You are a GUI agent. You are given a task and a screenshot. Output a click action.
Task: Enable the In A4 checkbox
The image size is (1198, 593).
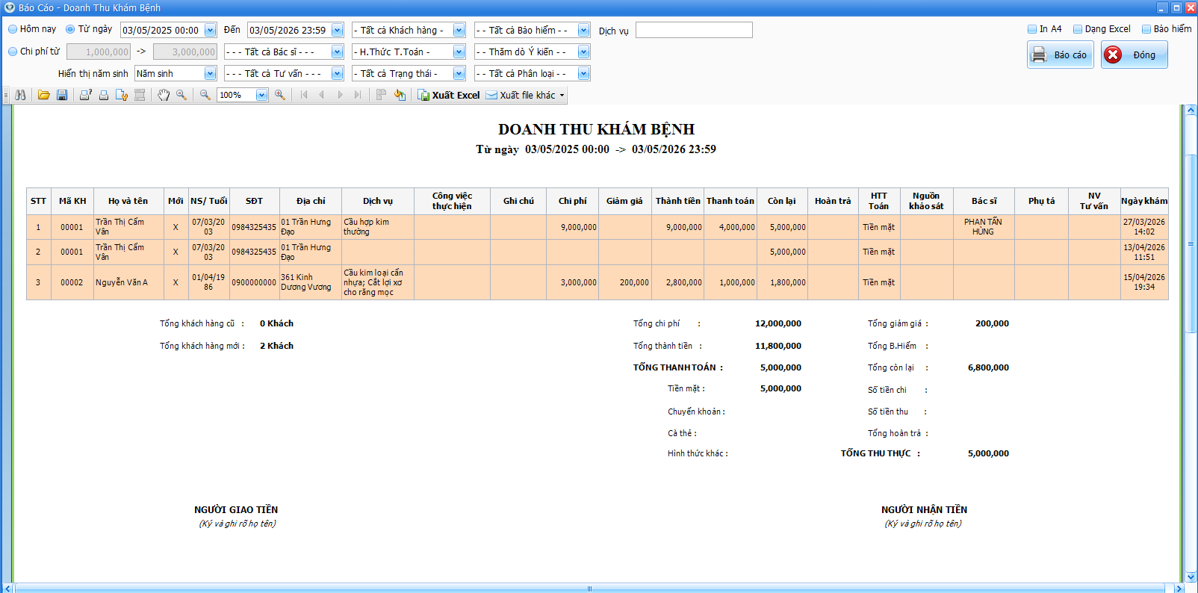[1032, 29]
